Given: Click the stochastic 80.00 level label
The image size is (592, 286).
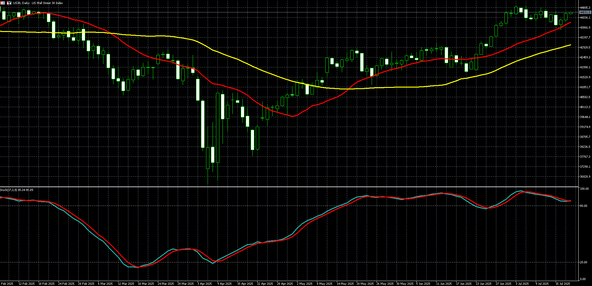Looking at the screenshot, I should pos(584,206).
